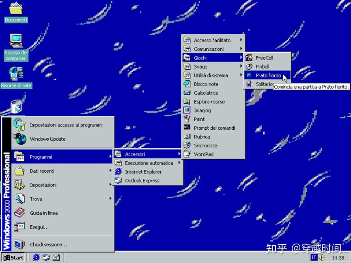This screenshot has height=263, width=351.
Task: Click the IT language indicator in tray
Action: pos(314,257)
